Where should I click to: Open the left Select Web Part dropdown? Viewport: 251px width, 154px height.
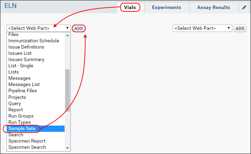pyautogui.click(x=39, y=28)
